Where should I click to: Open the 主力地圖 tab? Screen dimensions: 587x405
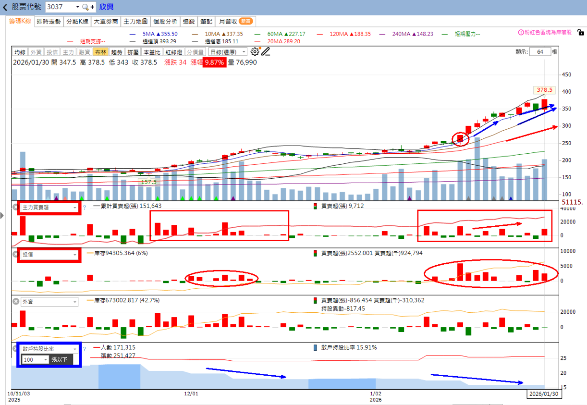click(135, 21)
